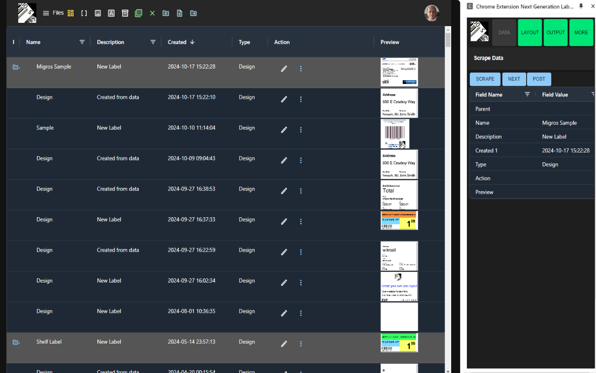Click the SCRAPE button

coord(485,79)
